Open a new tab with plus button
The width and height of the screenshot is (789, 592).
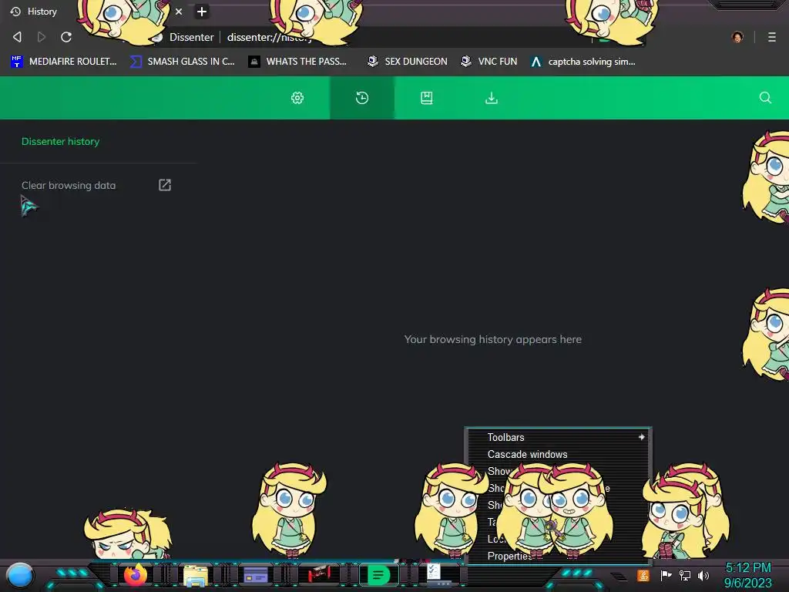pos(202,12)
